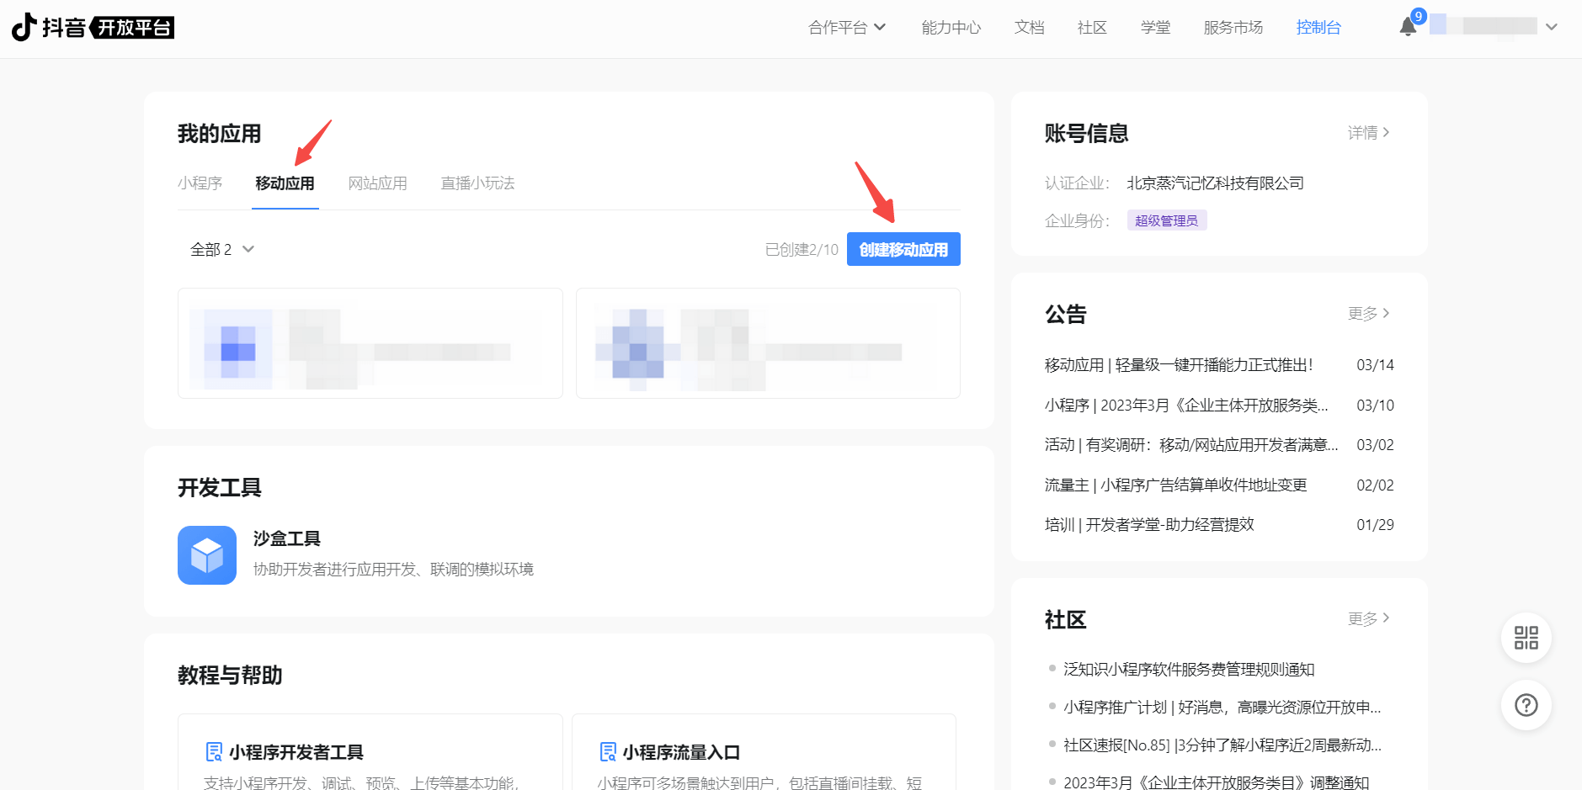1582x790 pixels.
Task: Open 更多 in the 公告 panel
Action: (x=1368, y=313)
